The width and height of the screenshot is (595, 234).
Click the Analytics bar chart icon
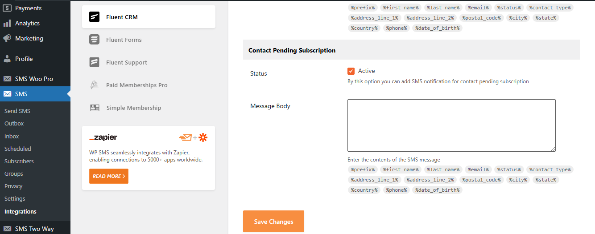point(7,23)
